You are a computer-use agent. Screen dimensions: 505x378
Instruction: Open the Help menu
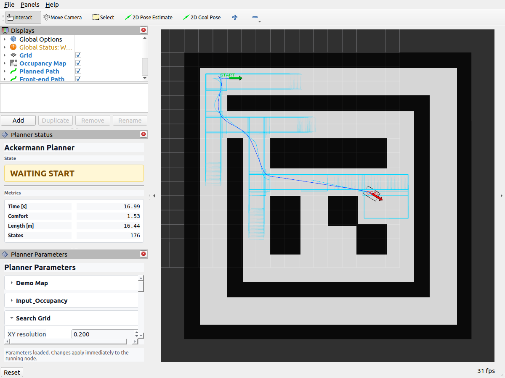pos(52,5)
